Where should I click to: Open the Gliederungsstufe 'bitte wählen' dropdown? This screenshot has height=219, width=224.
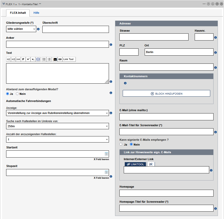click(x=21, y=29)
